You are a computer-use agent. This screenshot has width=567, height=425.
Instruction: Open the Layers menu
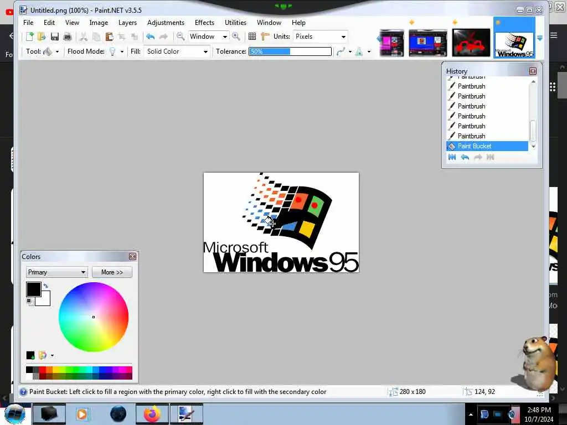pyautogui.click(x=128, y=23)
